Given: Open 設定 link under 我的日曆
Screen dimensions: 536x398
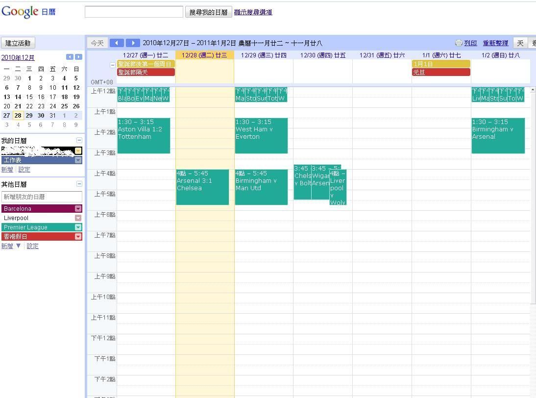Looking at the screenshot, I should (x=24, y=169).
